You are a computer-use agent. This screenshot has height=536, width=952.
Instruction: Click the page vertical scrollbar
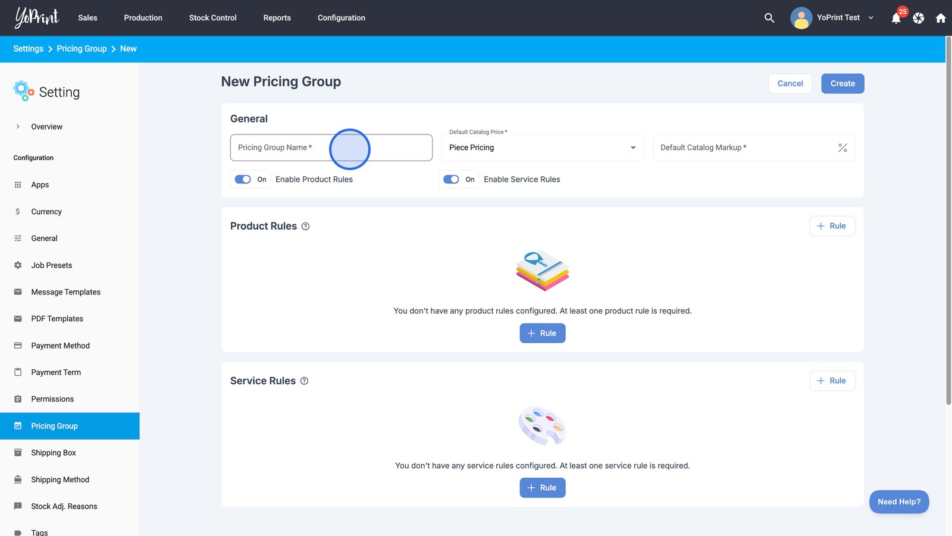pos(948,220)
